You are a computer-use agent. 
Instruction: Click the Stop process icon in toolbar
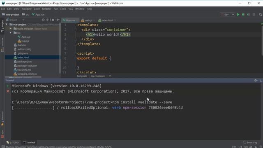(254, 15)
